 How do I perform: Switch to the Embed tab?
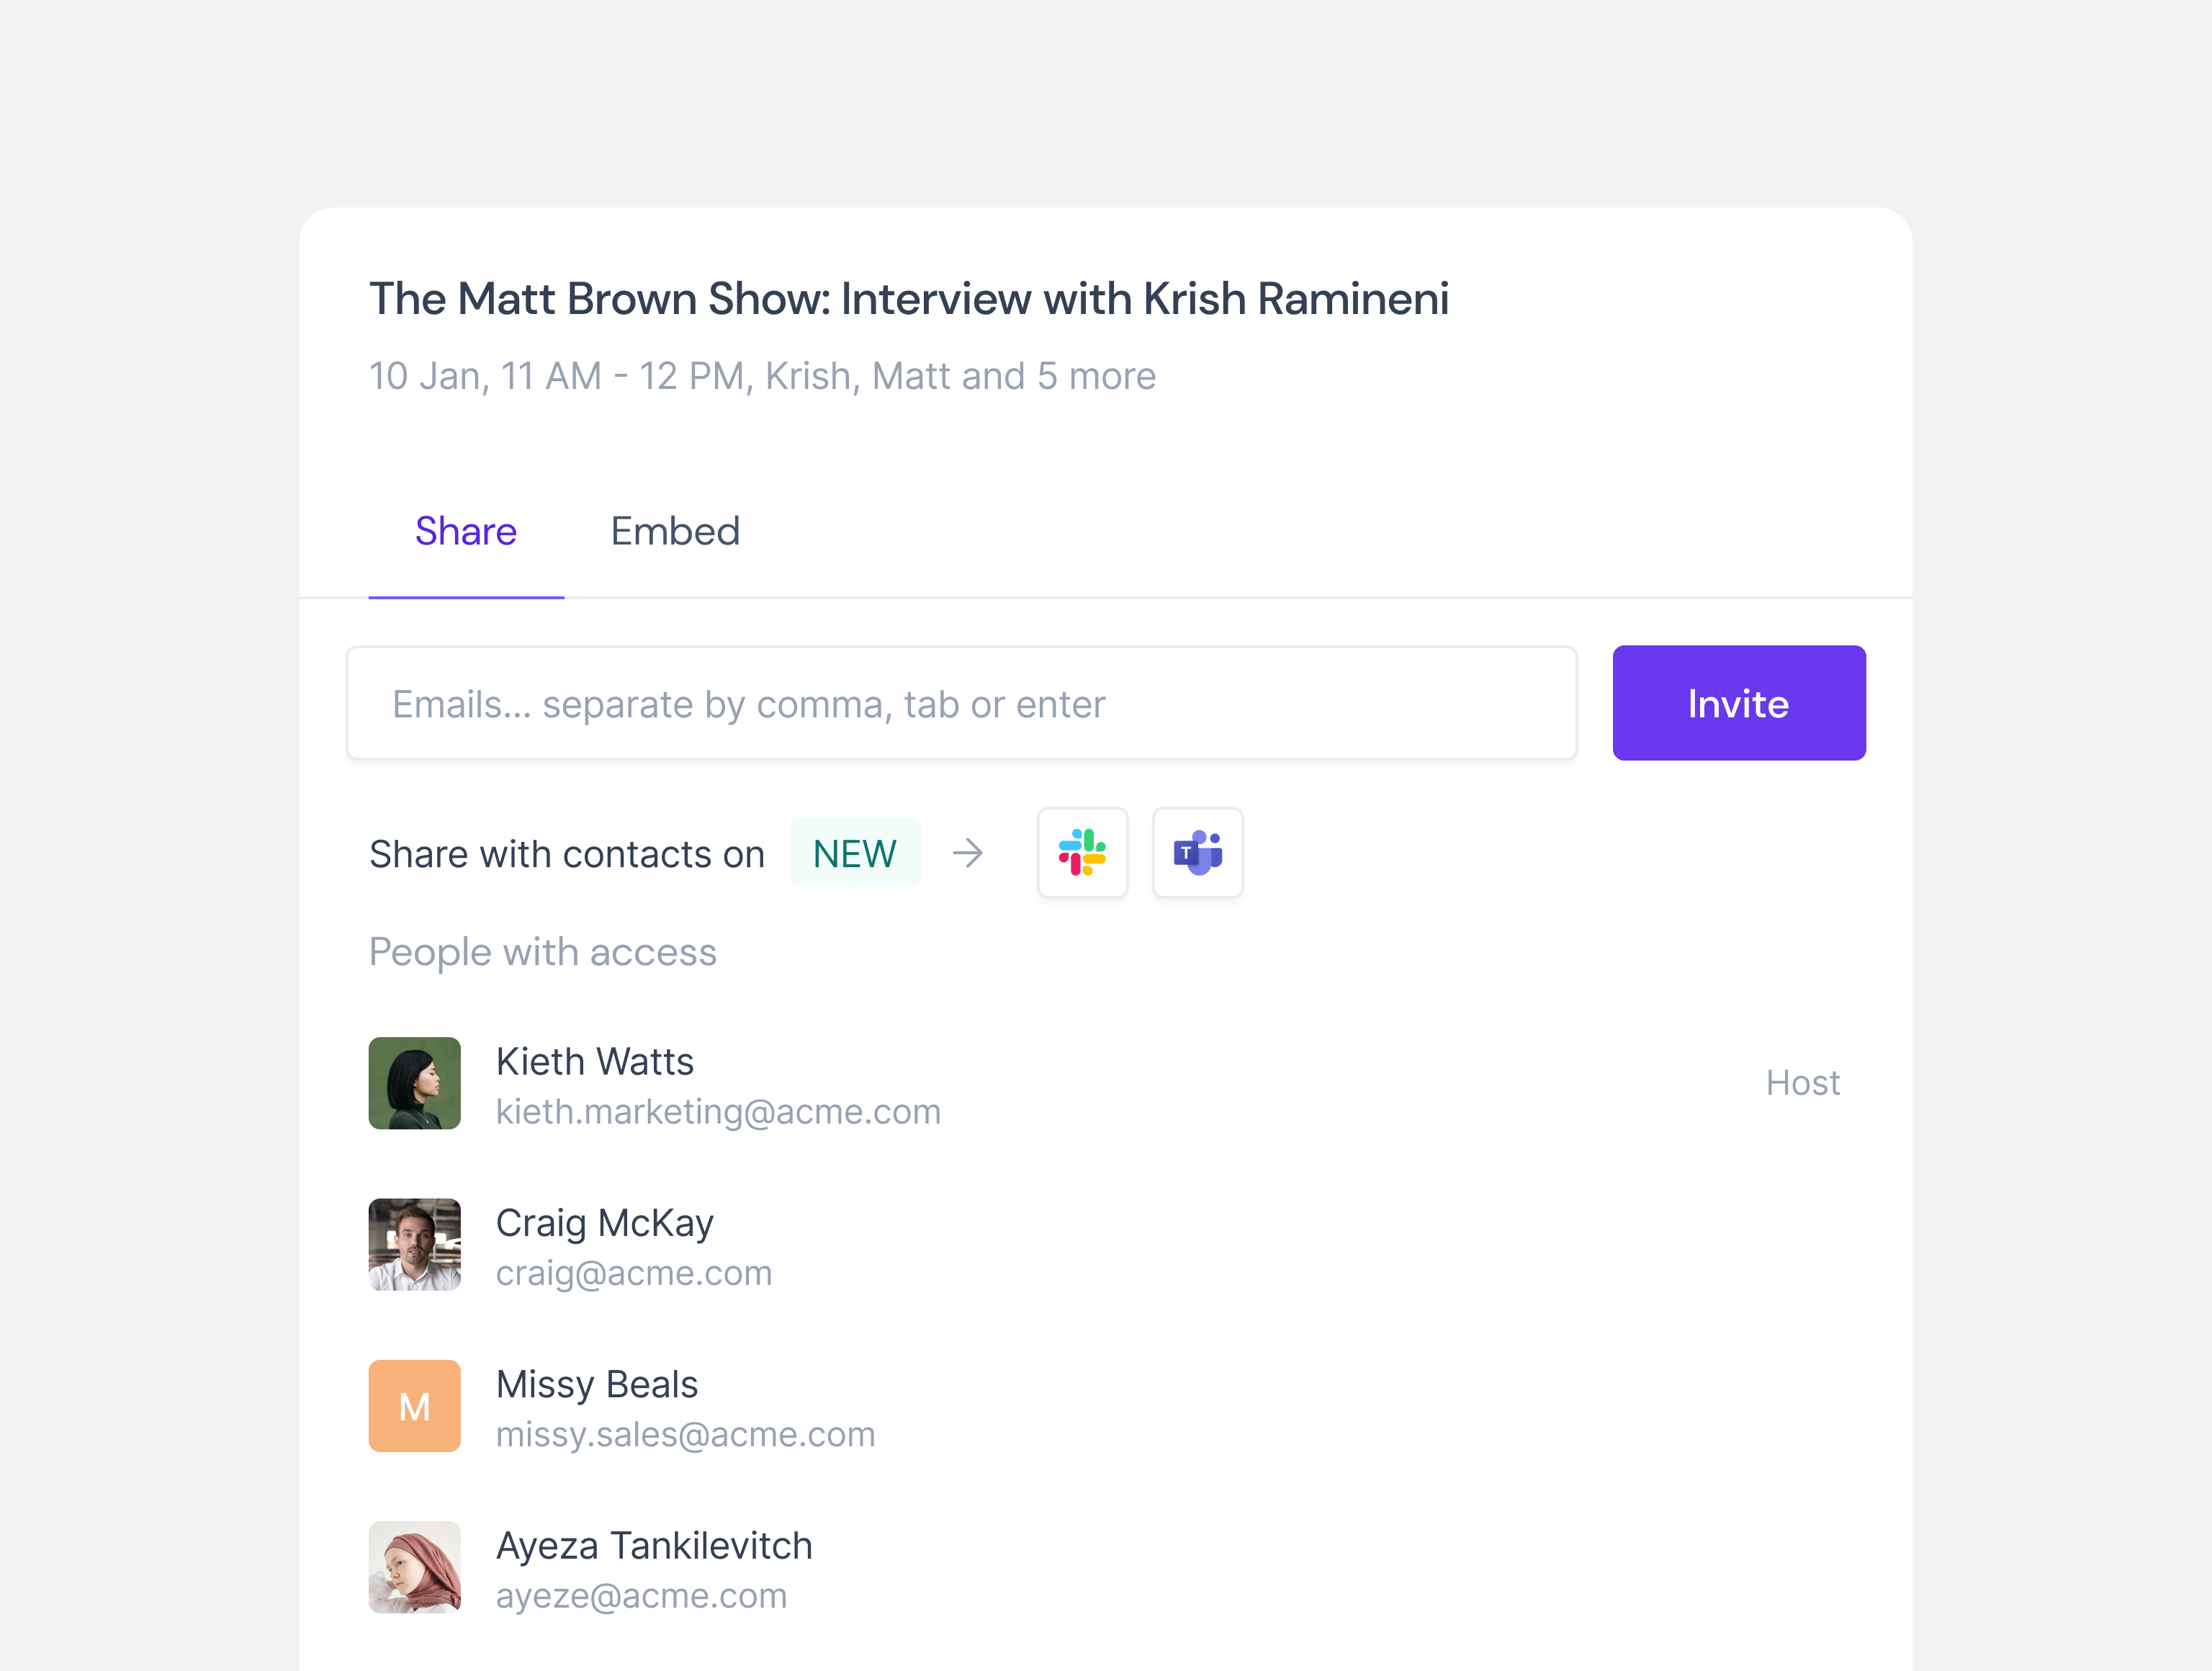(674, 532)
